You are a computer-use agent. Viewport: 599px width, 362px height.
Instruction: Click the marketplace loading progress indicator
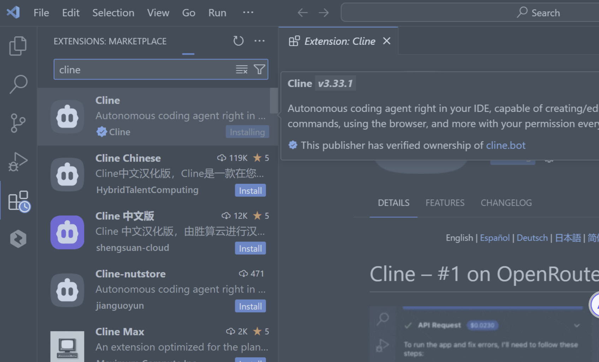coord(188,54)
